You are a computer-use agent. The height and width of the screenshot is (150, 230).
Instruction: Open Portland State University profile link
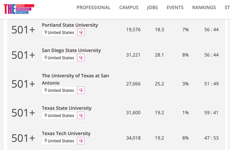click(70, 25)
